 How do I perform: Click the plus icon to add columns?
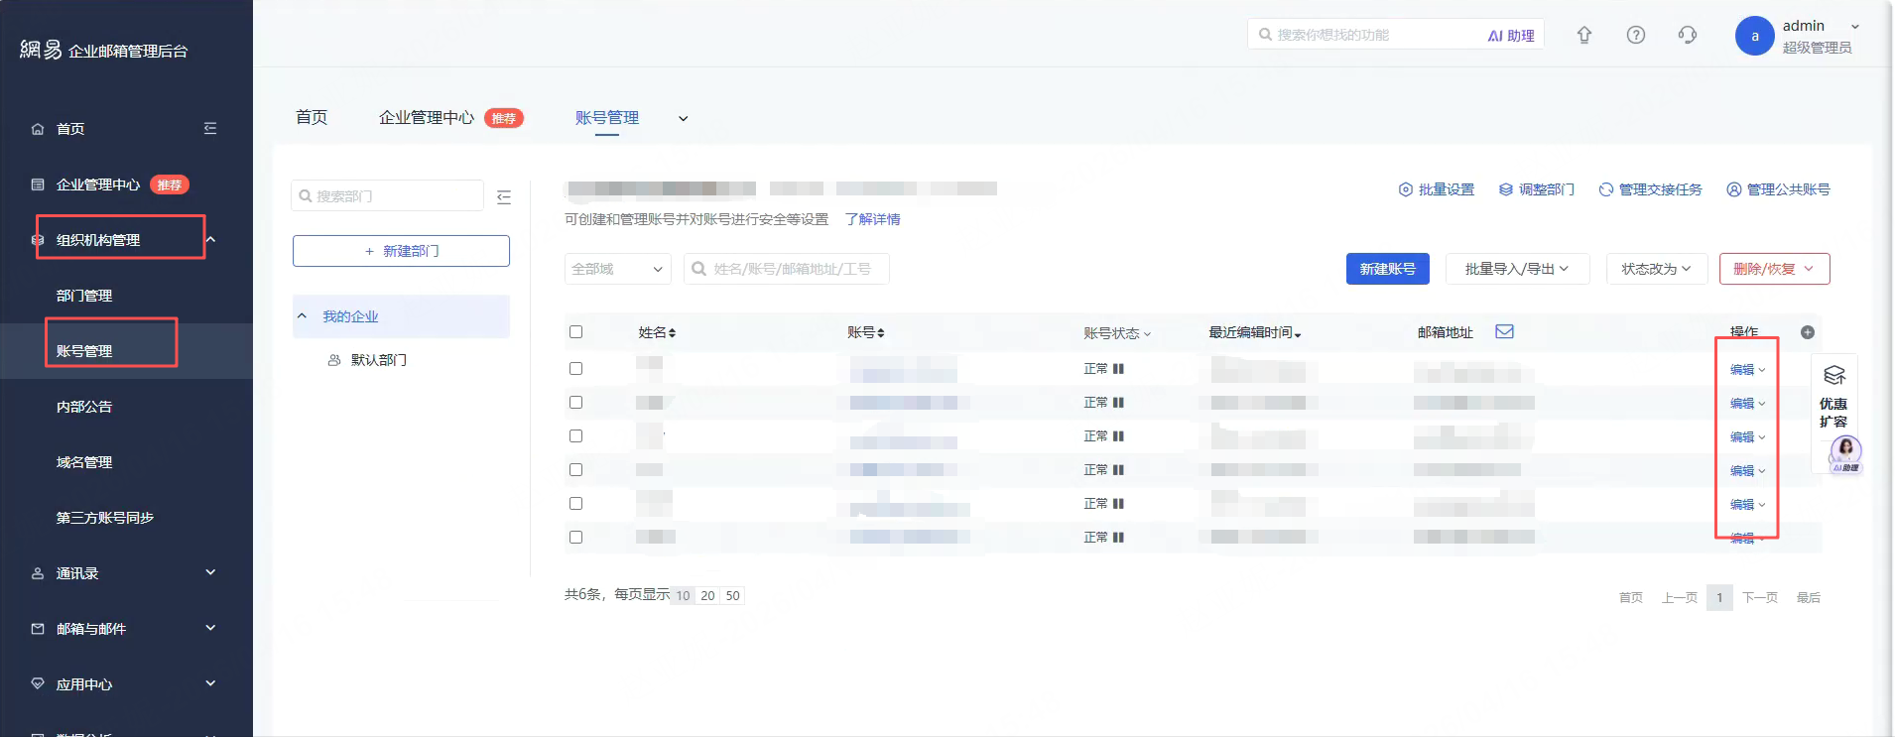(x=1808, y=332)
